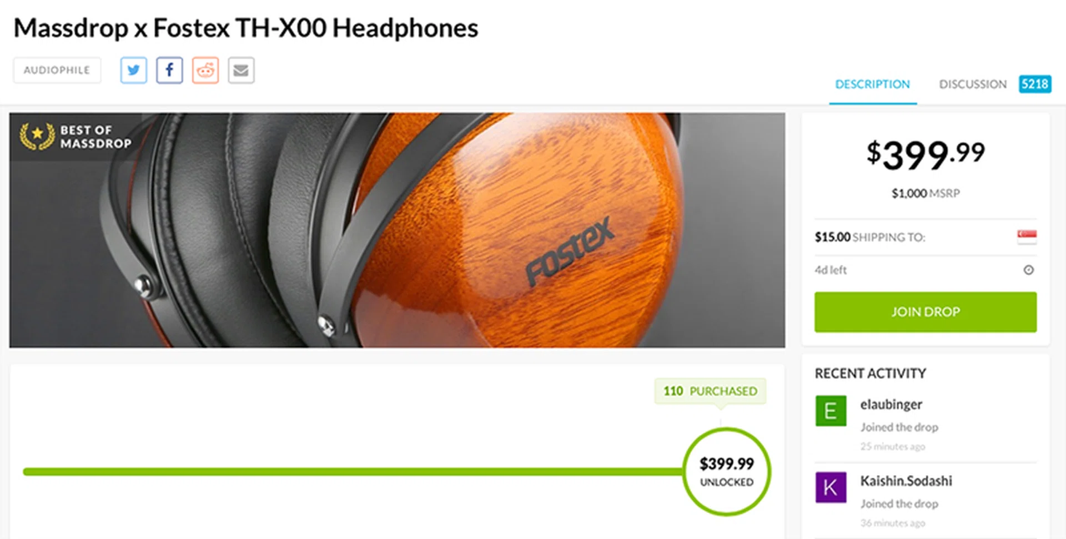
Task: Click the Join Drop button
Action: (x=925, y=312)
